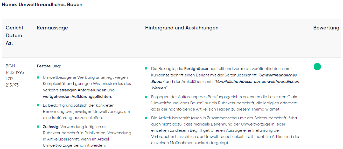Click green bullet beside 'Zulässig:' item
The height and width of the screenshot is (149, 343).
(x=38, y=127)
